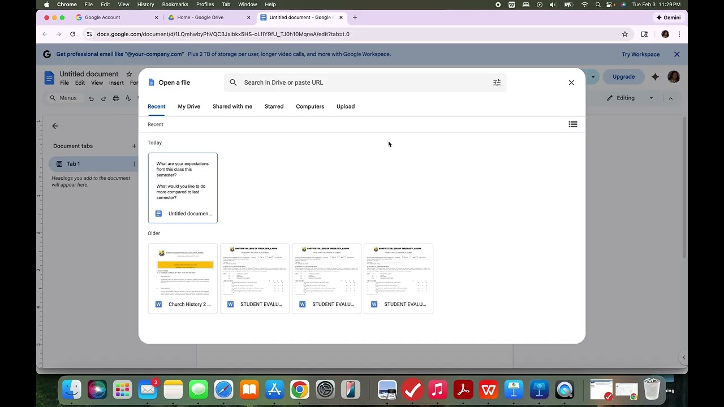Show side panel chevron at bottom right

click(x=683, y=357)
